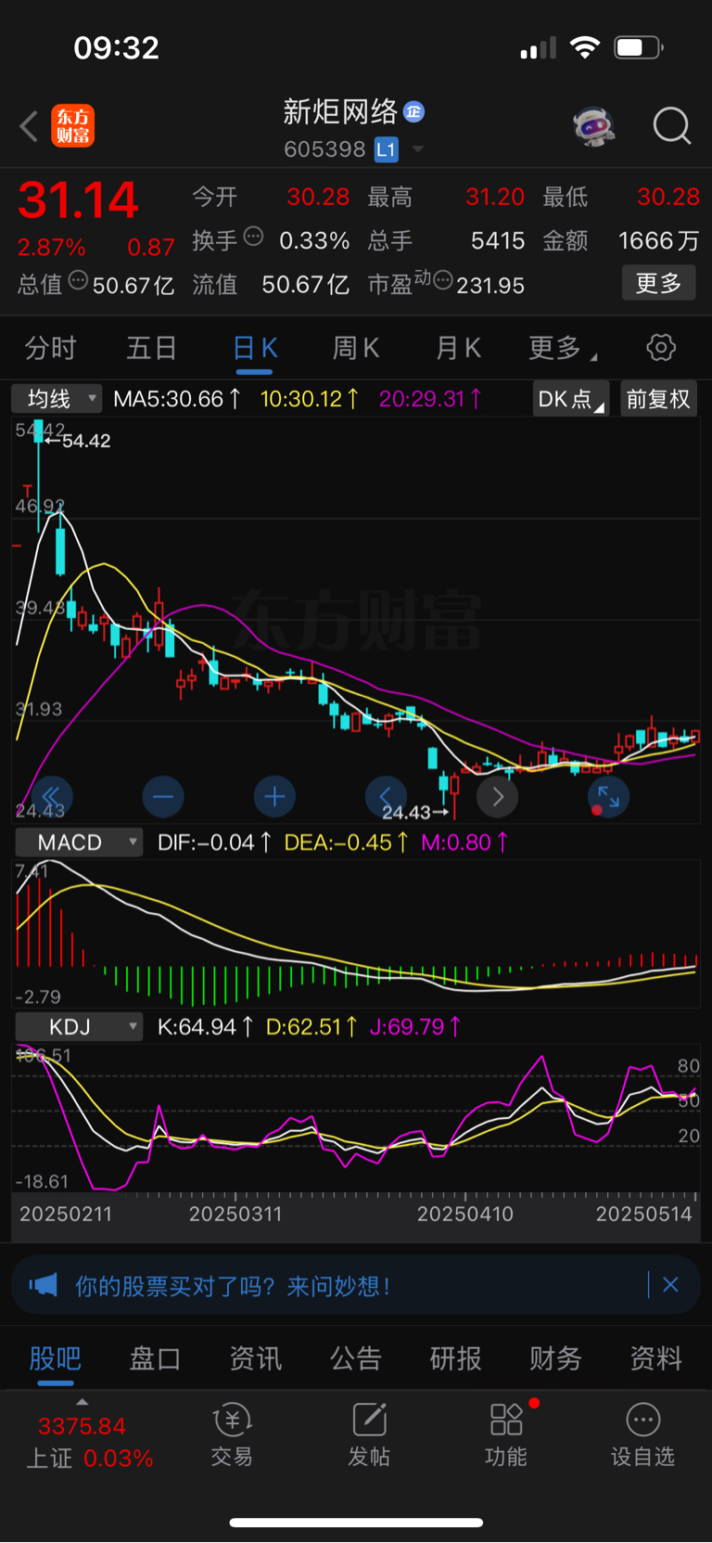The width and height of the screenshot is (712, 1543).
Task: Tap the 24.43 low price marker
Action: point(415,813)
